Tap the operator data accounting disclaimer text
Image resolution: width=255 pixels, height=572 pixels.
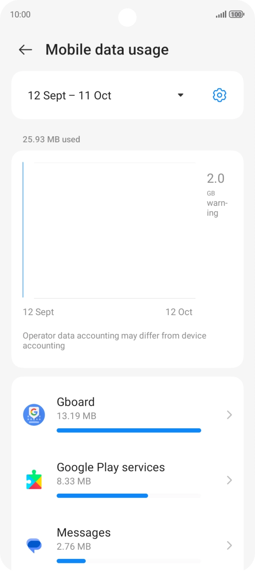114,340
